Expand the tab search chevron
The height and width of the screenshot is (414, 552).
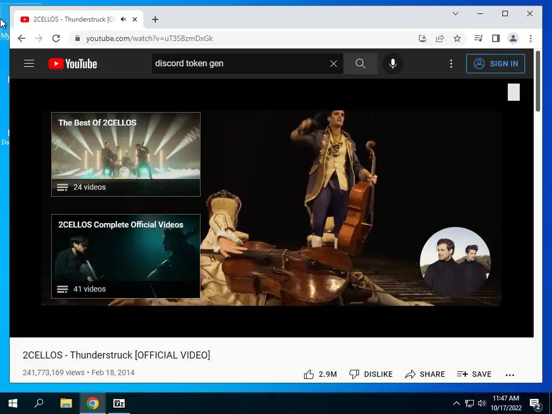(455, 13)
